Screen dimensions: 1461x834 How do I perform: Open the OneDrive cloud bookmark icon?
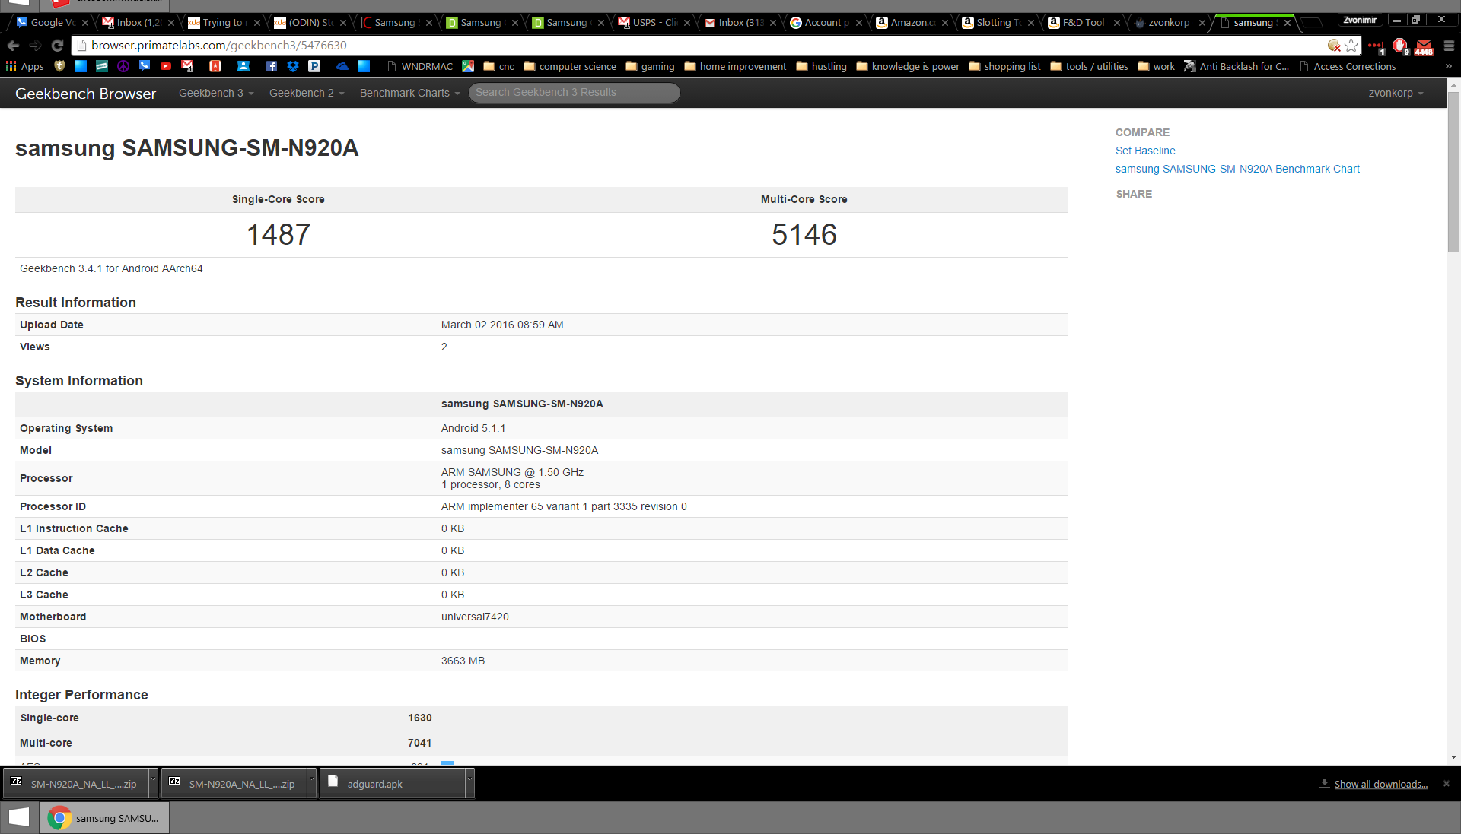tap(342, 67)
